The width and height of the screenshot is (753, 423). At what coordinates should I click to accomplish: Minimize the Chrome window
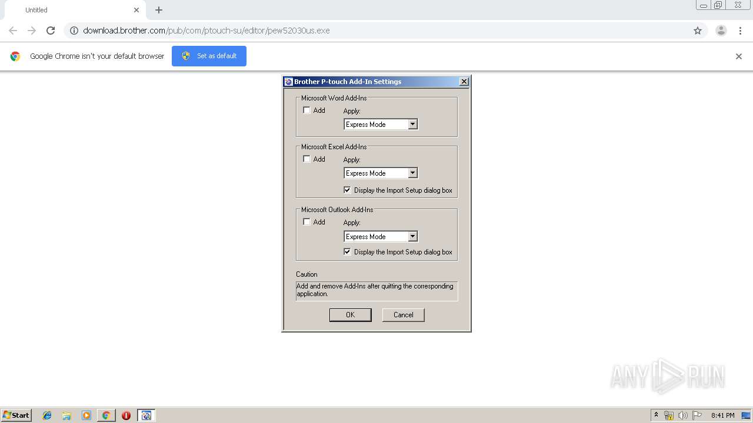coord(704,5)
